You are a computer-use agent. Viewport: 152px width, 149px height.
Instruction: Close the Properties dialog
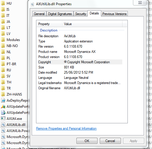coord(140,3)
